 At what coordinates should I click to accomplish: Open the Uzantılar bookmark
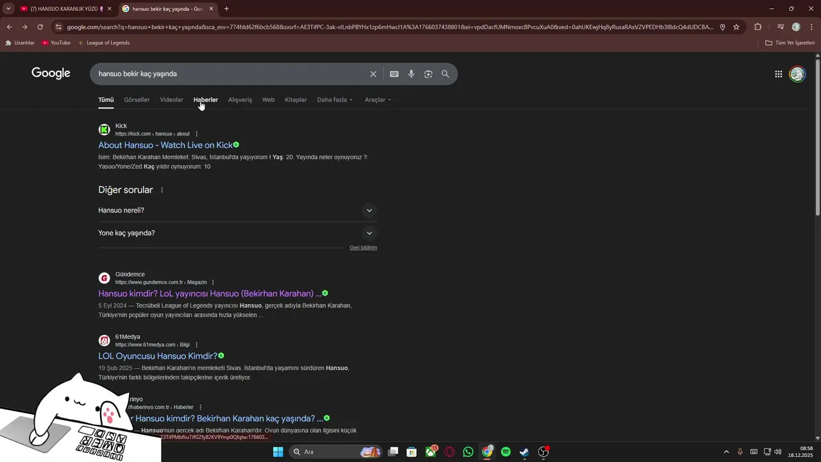20,43
